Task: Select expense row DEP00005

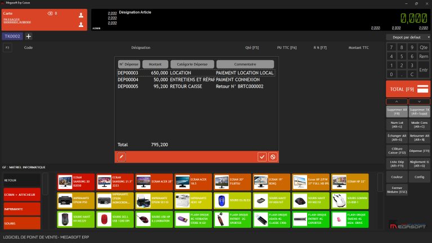Action: [196, 86]
